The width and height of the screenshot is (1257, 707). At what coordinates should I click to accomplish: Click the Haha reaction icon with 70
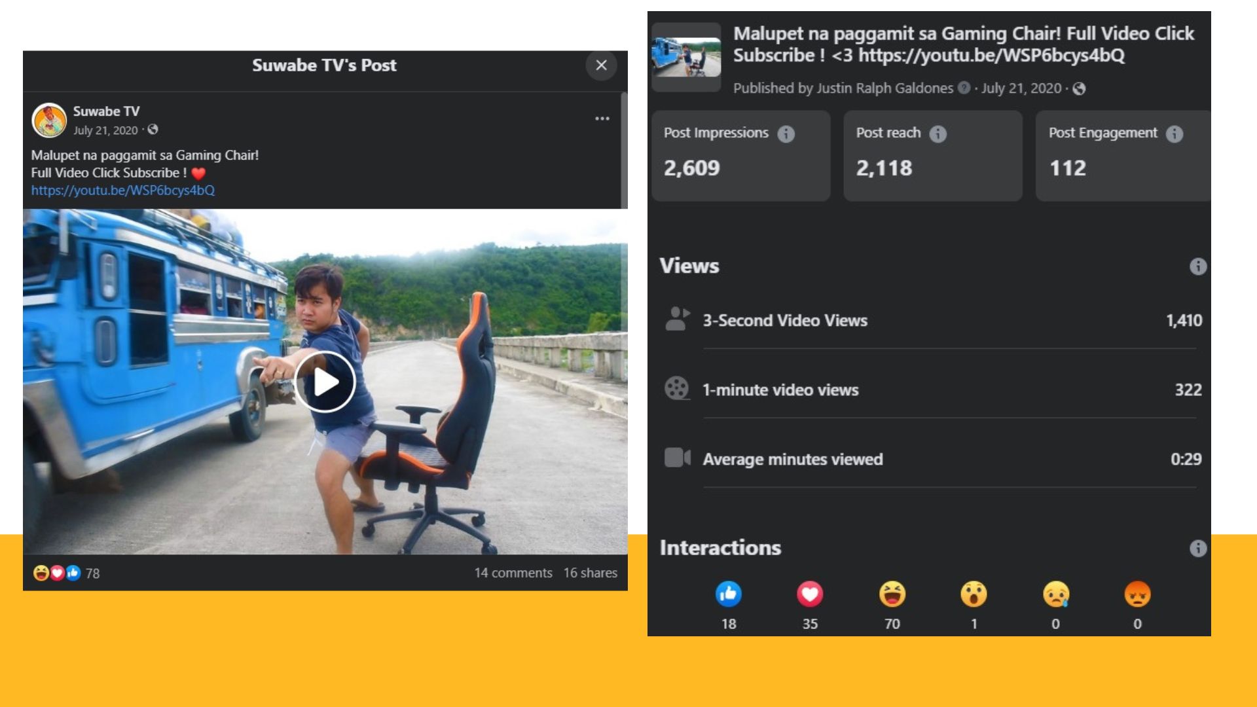pos(892,594)
